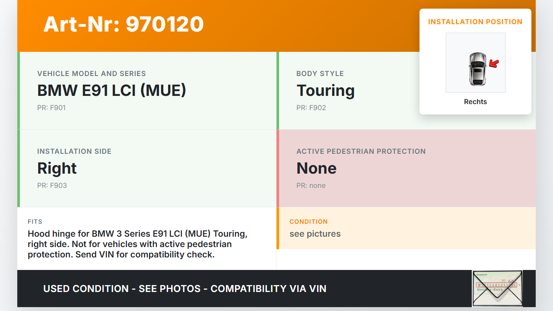The width and height of the screenshot is (553, 311).
Task: Click the PR: F901 code
Action: (x=51, y=108)
